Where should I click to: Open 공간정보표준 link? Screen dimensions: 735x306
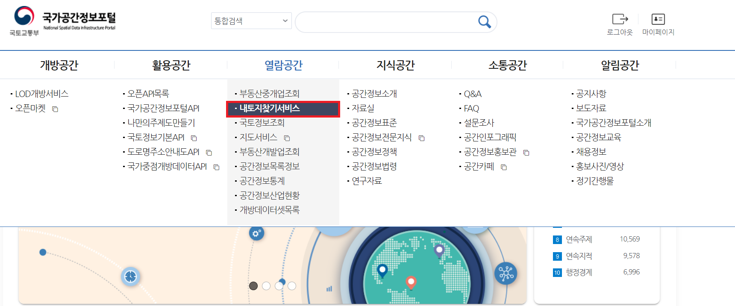pyautogui.click(x=374, y=123)
